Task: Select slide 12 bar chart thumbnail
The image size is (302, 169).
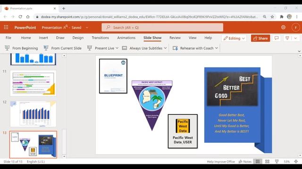Action: click(33, 114)
